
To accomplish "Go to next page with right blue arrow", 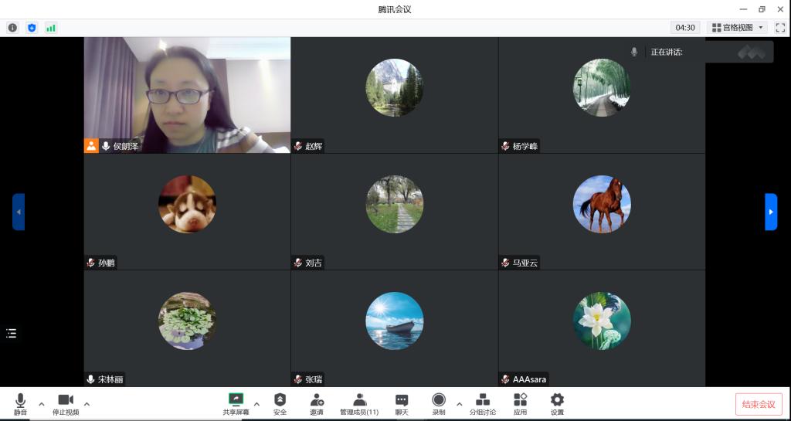I will point(771,212).
